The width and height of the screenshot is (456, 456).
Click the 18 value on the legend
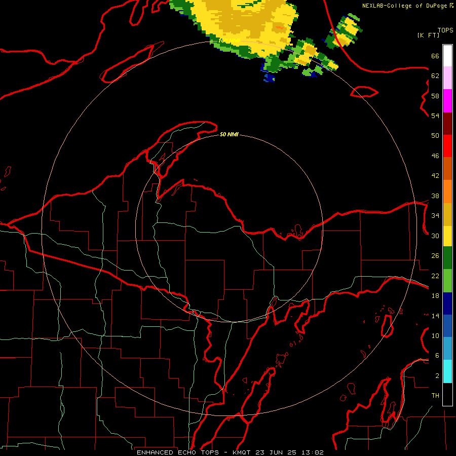pos(435,296)
